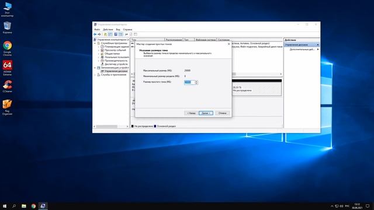Click the Расположение column header

pos(174,40)
